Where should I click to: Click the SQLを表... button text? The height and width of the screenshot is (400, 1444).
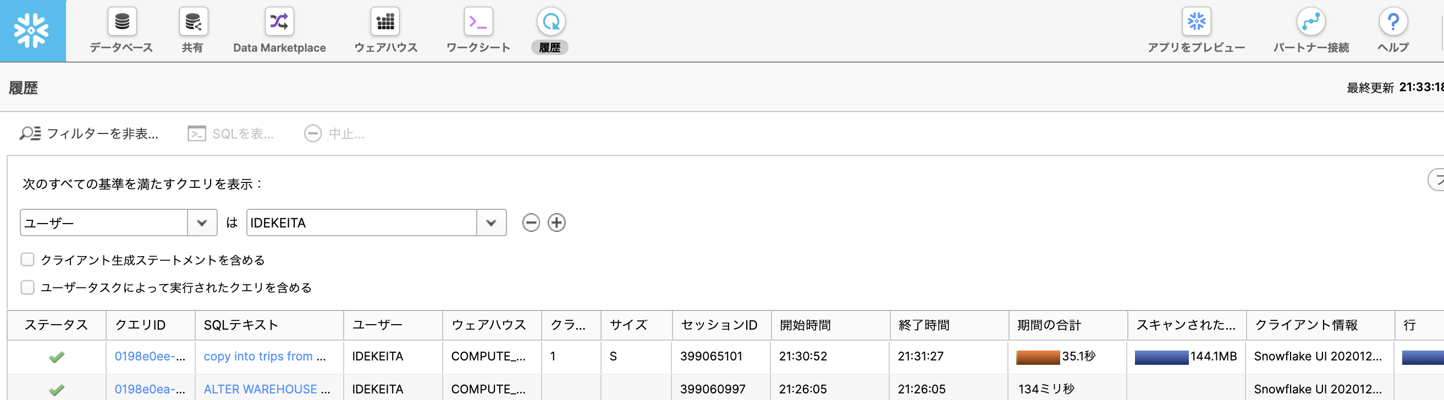pos(242,134)
